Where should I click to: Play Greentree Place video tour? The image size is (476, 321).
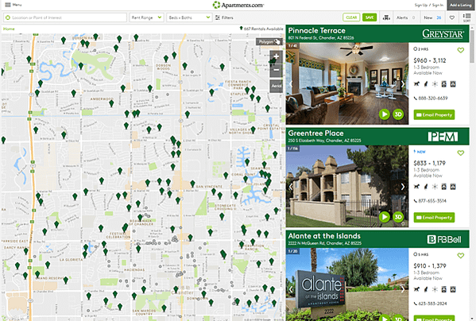[385, 217]
